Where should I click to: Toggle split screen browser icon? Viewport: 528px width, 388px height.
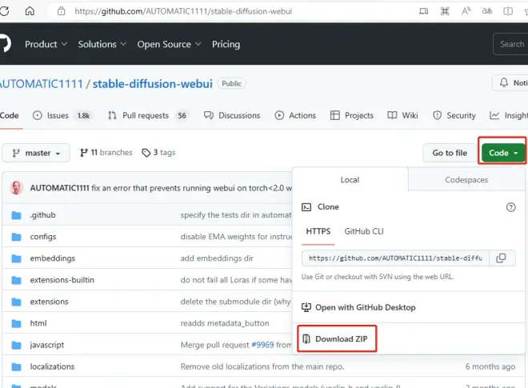pyautogui.click(x=508, y=11)
